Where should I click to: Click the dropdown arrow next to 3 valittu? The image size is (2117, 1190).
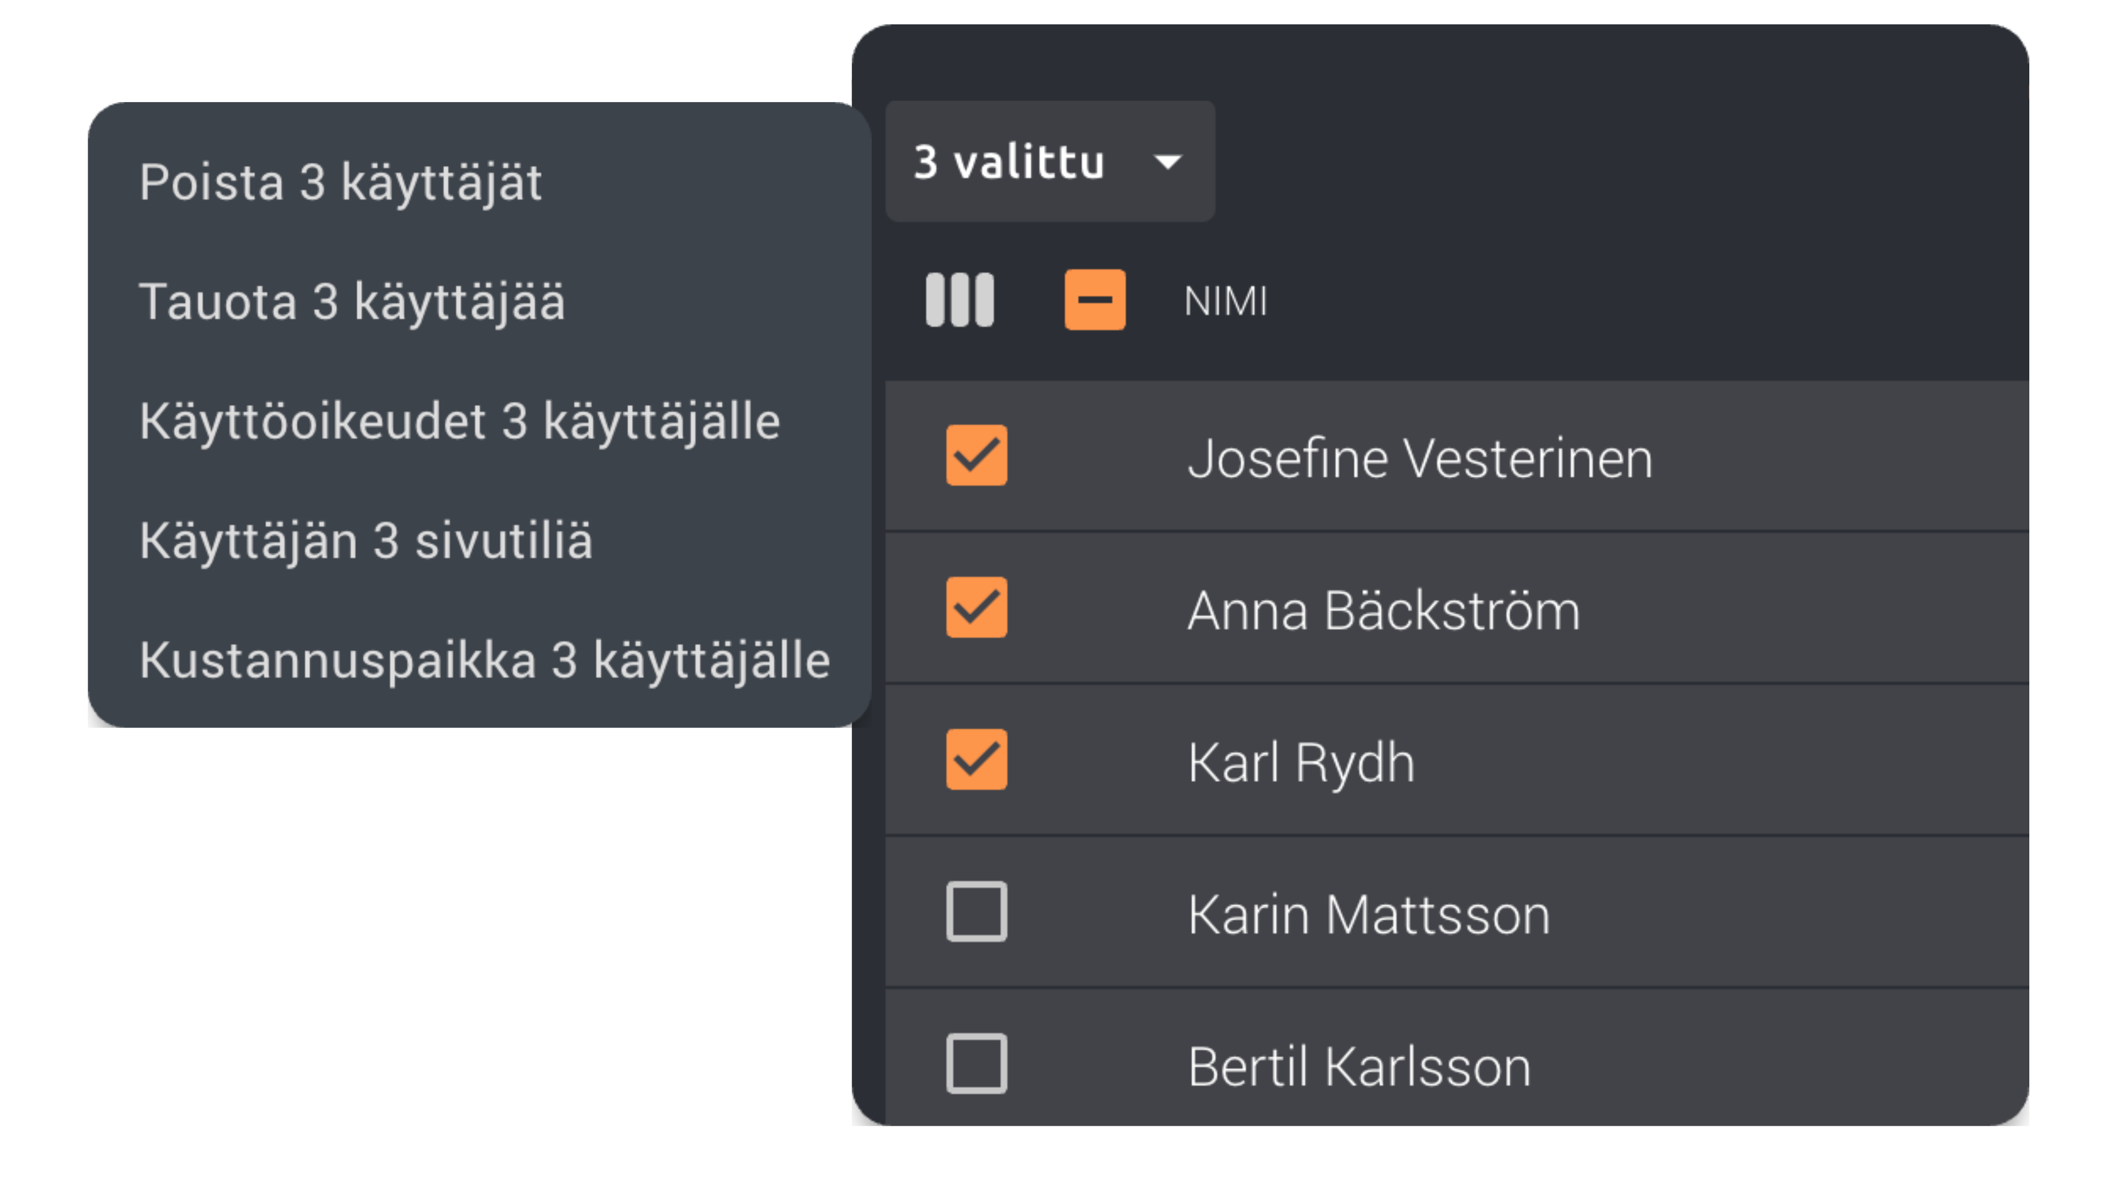[1168, 162]
